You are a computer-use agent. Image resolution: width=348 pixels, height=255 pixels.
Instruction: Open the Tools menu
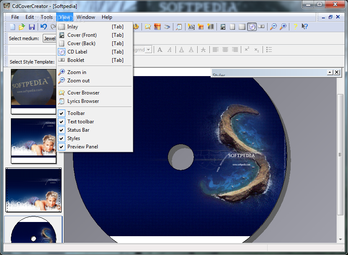coord(46,17)
